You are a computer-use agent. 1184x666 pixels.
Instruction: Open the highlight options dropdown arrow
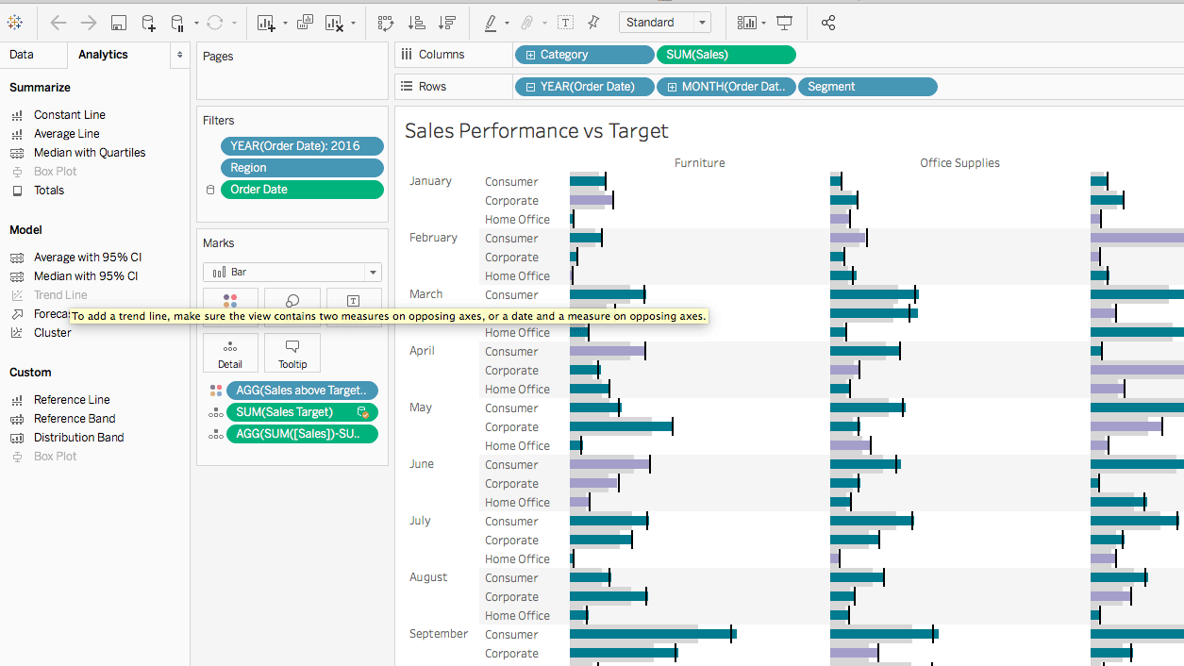pyautogui.click(x=508, y=23)
